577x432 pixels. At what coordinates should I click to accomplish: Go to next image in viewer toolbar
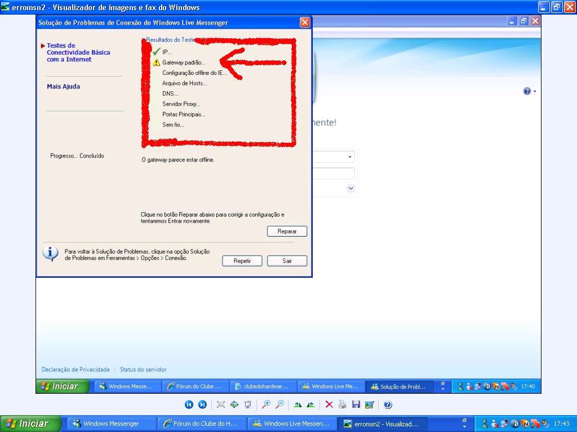click(202, 404)
